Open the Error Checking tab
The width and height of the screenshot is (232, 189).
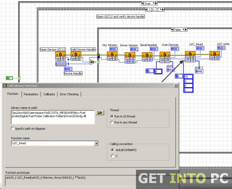[69, 94]
